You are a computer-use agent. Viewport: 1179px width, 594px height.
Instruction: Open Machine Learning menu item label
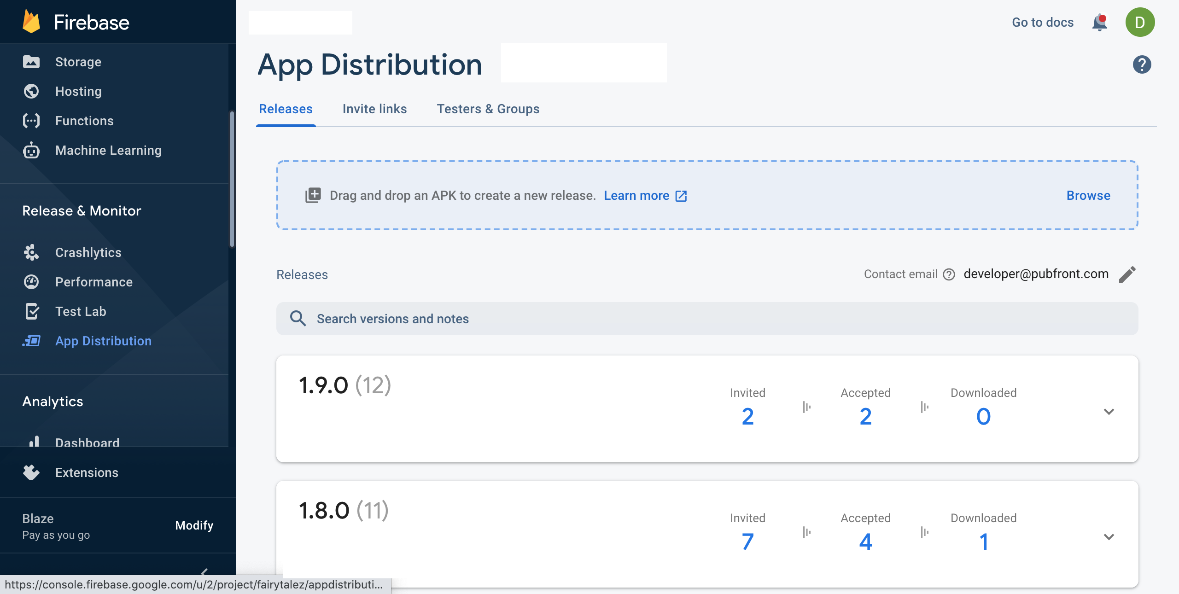[x=108, y=150]
